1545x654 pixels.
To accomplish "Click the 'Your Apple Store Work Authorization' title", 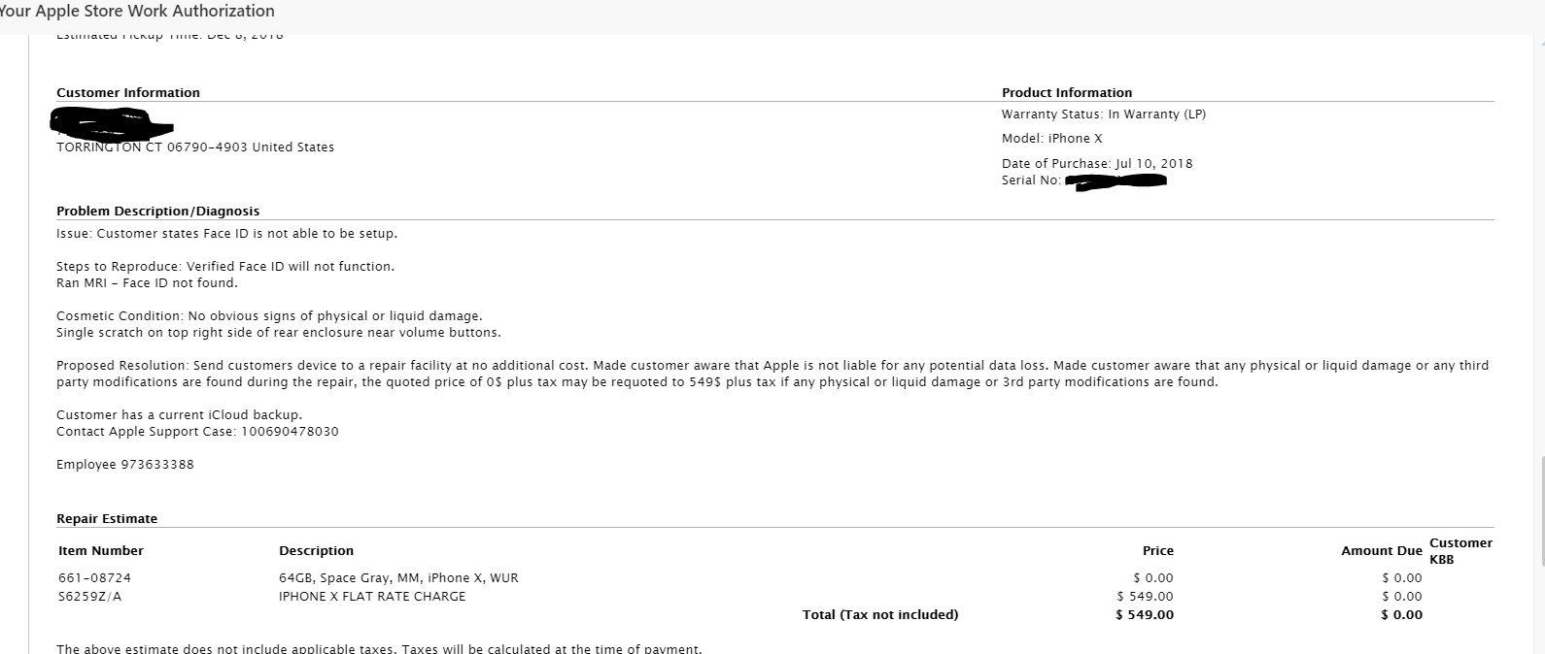I will 137,12.
